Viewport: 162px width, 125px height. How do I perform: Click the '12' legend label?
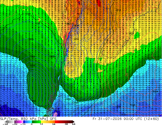pyautogui.click(x=41, y=124)
